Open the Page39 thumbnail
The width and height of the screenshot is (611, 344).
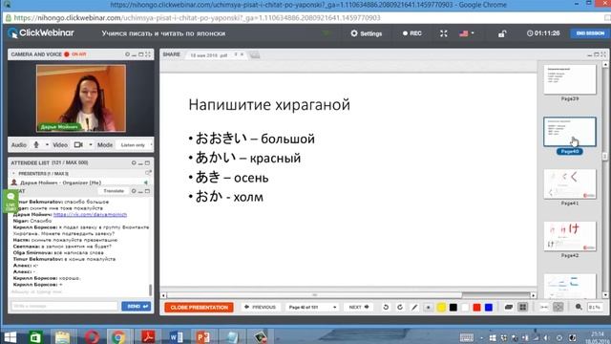[x=570, y=79]
